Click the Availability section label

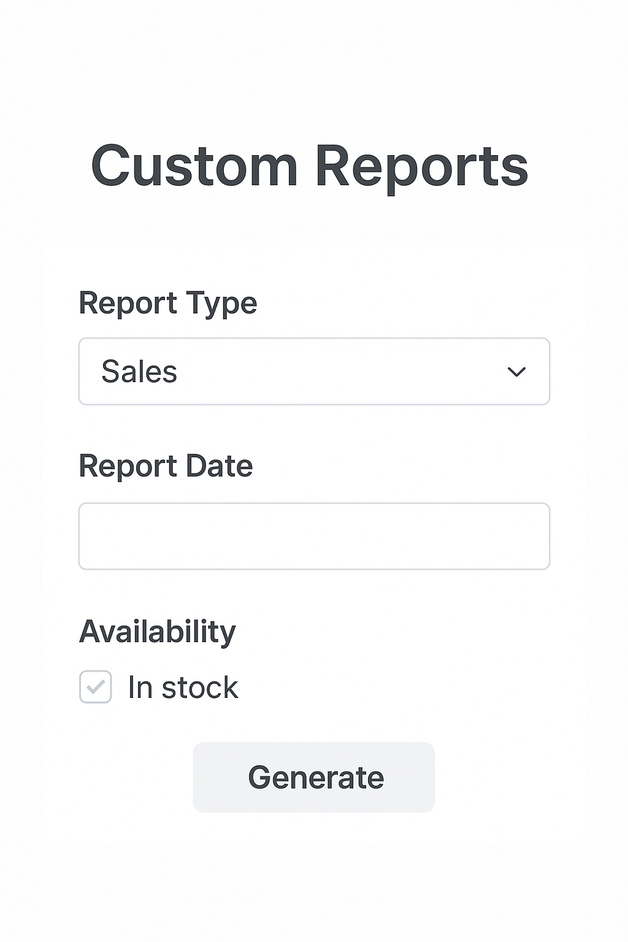pyautogui.click(x=157, y=631)
